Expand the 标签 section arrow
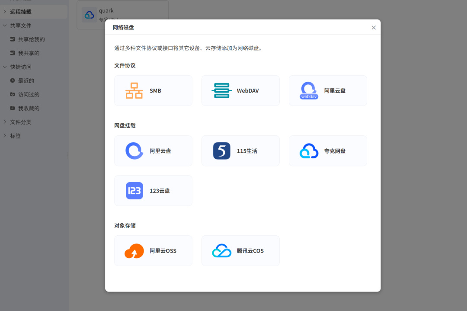The image size is (467, 311). (x=5, y=135)
